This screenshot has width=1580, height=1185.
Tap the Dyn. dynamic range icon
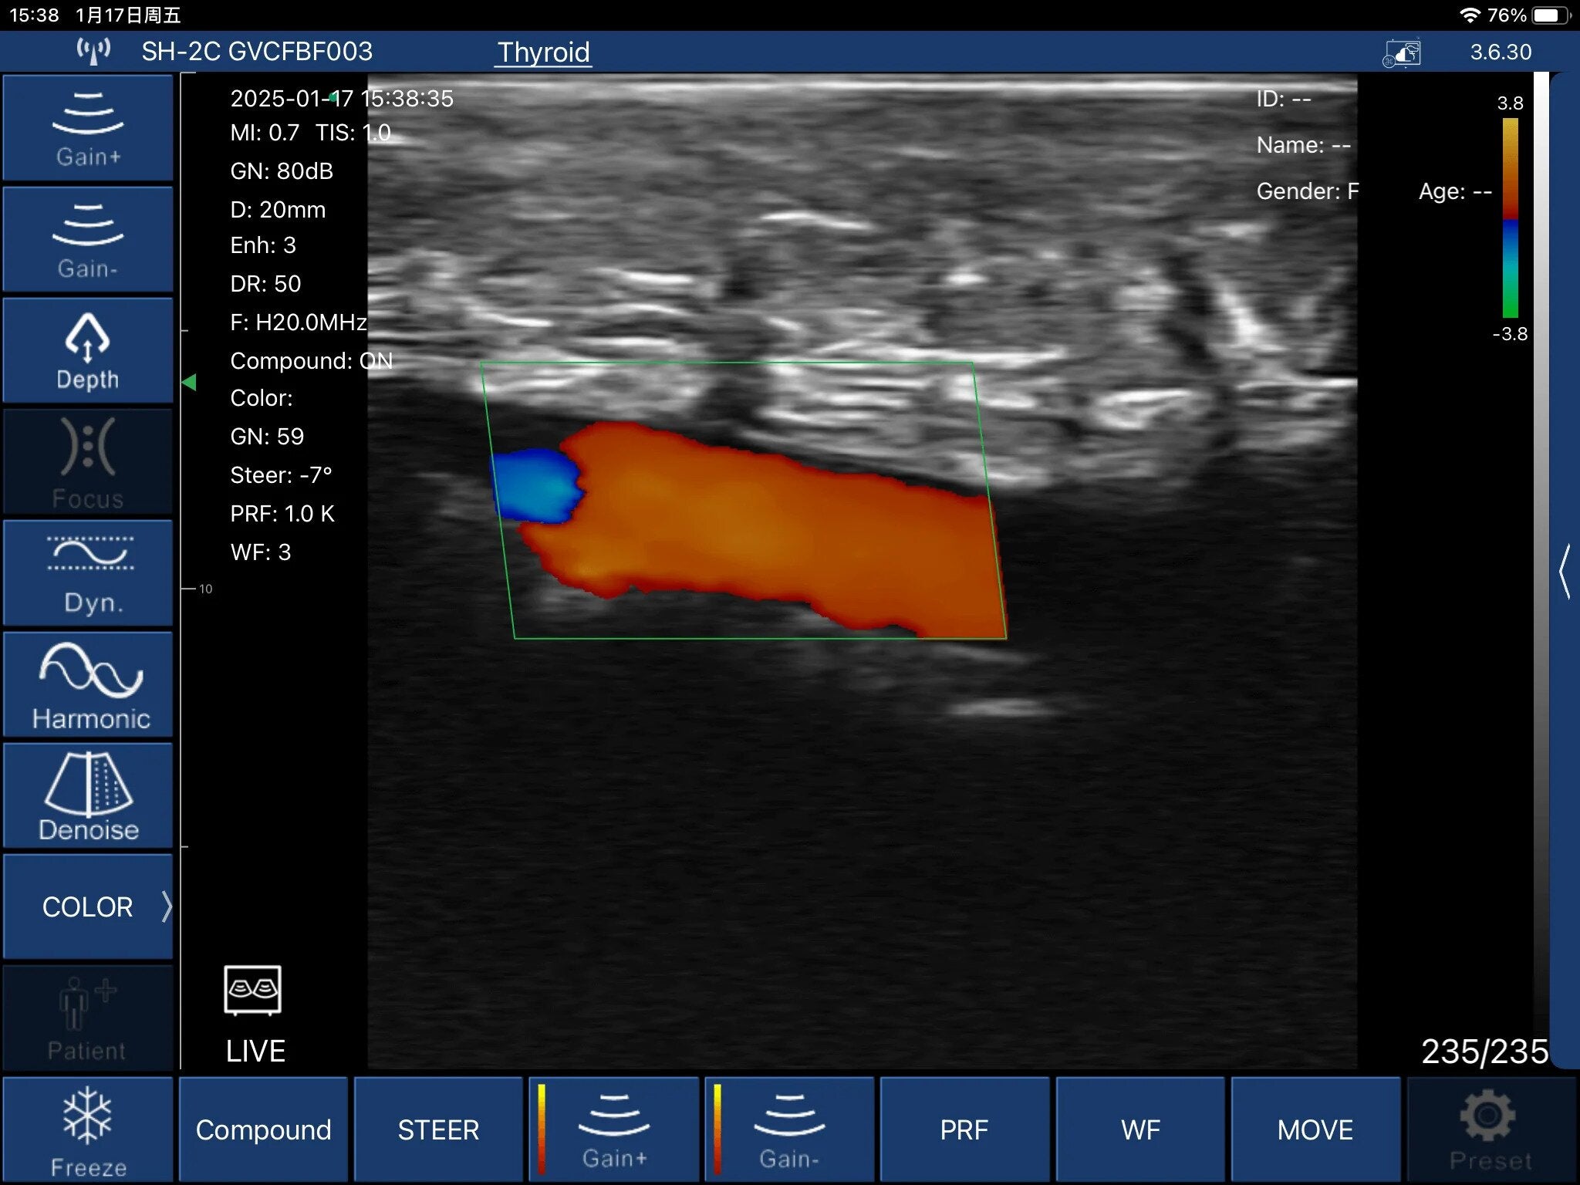[x=88, y=573]
